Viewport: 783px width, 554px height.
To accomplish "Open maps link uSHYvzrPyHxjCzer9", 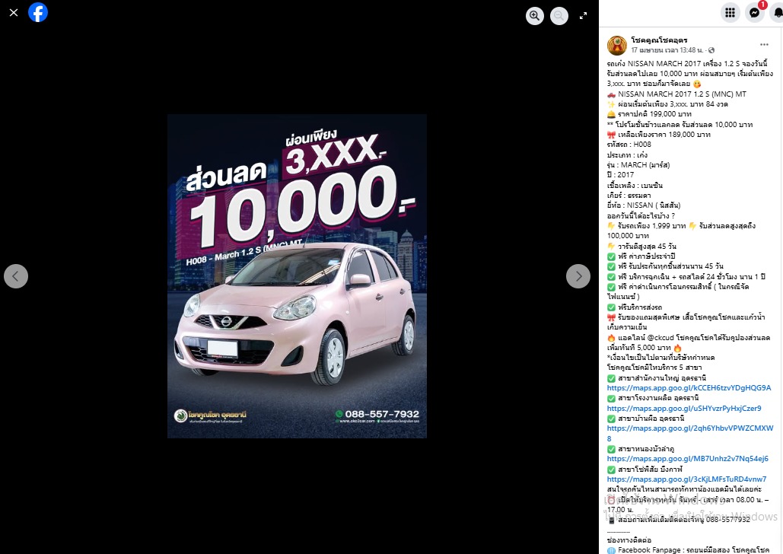I will (x=684, y=408).
